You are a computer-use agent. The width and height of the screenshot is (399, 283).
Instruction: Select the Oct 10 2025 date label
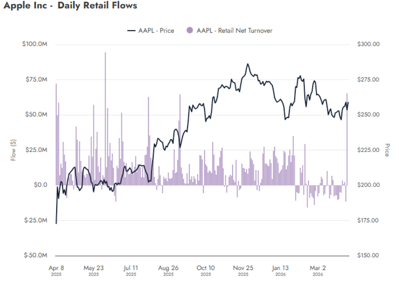206,271
